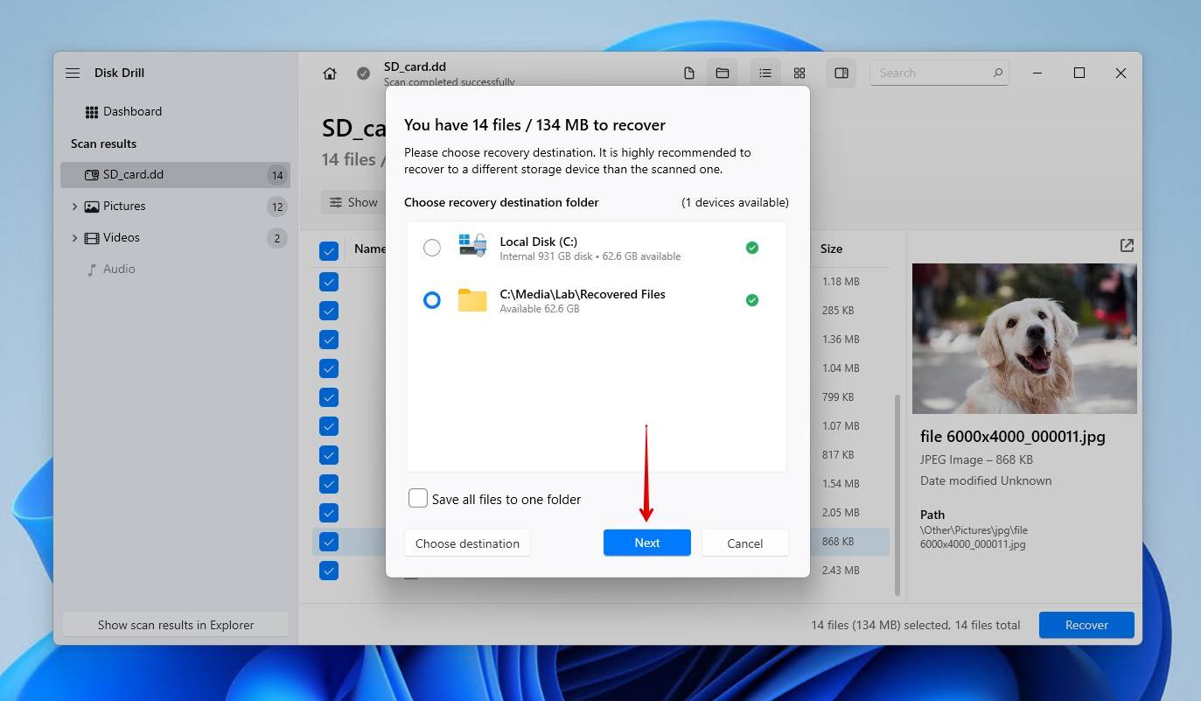Click the scan completed checkmark status icon
Image resolution: width=1201 pixels, height=701 pixels.
363,74
